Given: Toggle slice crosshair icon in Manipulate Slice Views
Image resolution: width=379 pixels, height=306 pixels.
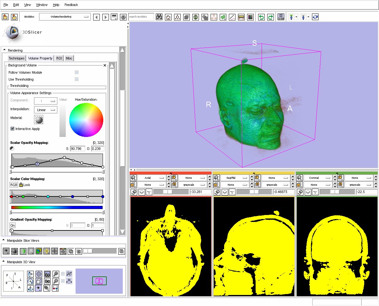Looking at the screenshot, I should click(47, 251).
